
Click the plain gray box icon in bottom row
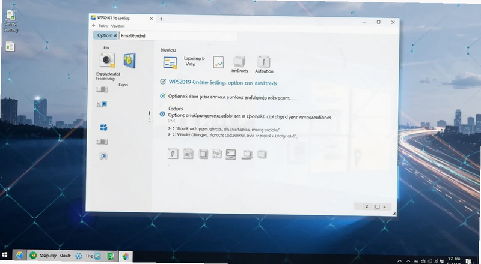(x=262, y=154)
